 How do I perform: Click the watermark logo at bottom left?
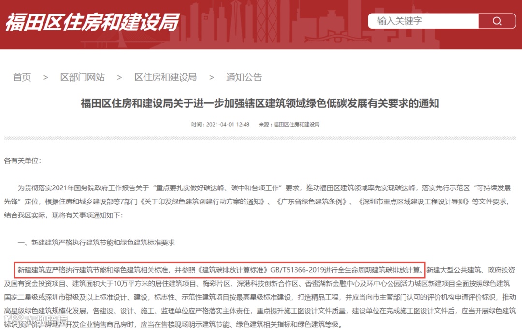tap(36, 320)
